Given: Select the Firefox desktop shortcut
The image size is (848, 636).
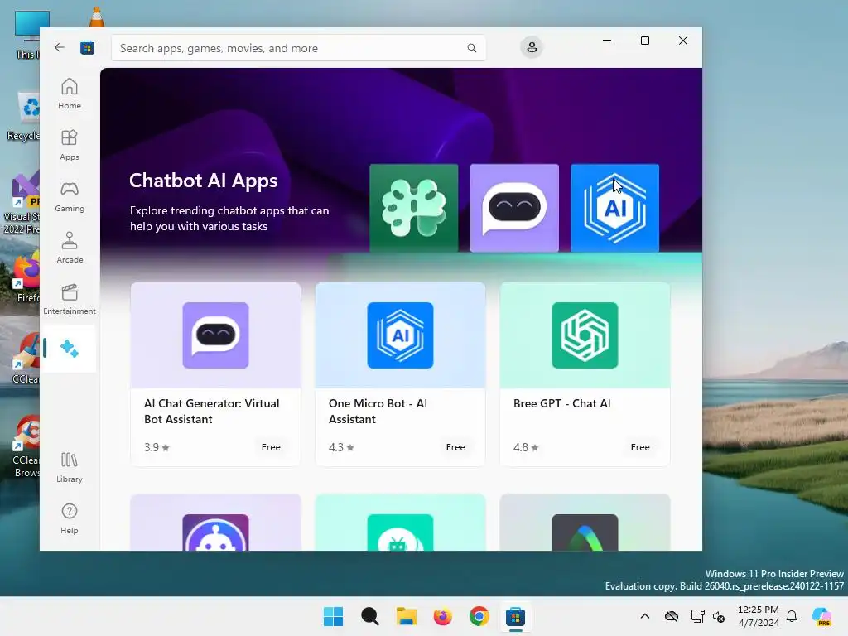Looking at the screenshot, I should [x=26, y=277].
